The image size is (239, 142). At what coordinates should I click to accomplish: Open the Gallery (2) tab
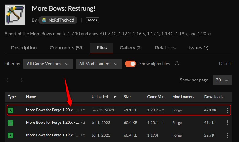(131, 48)
